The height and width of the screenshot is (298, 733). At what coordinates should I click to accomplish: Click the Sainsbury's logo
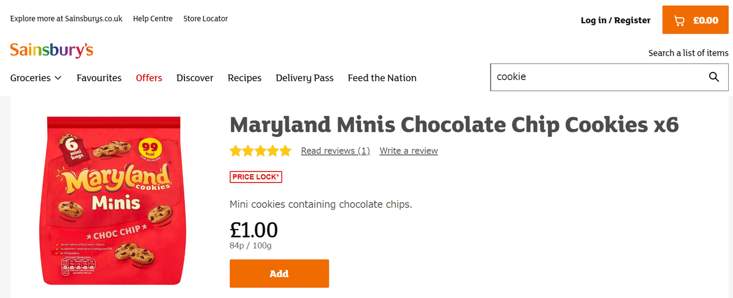51,50
